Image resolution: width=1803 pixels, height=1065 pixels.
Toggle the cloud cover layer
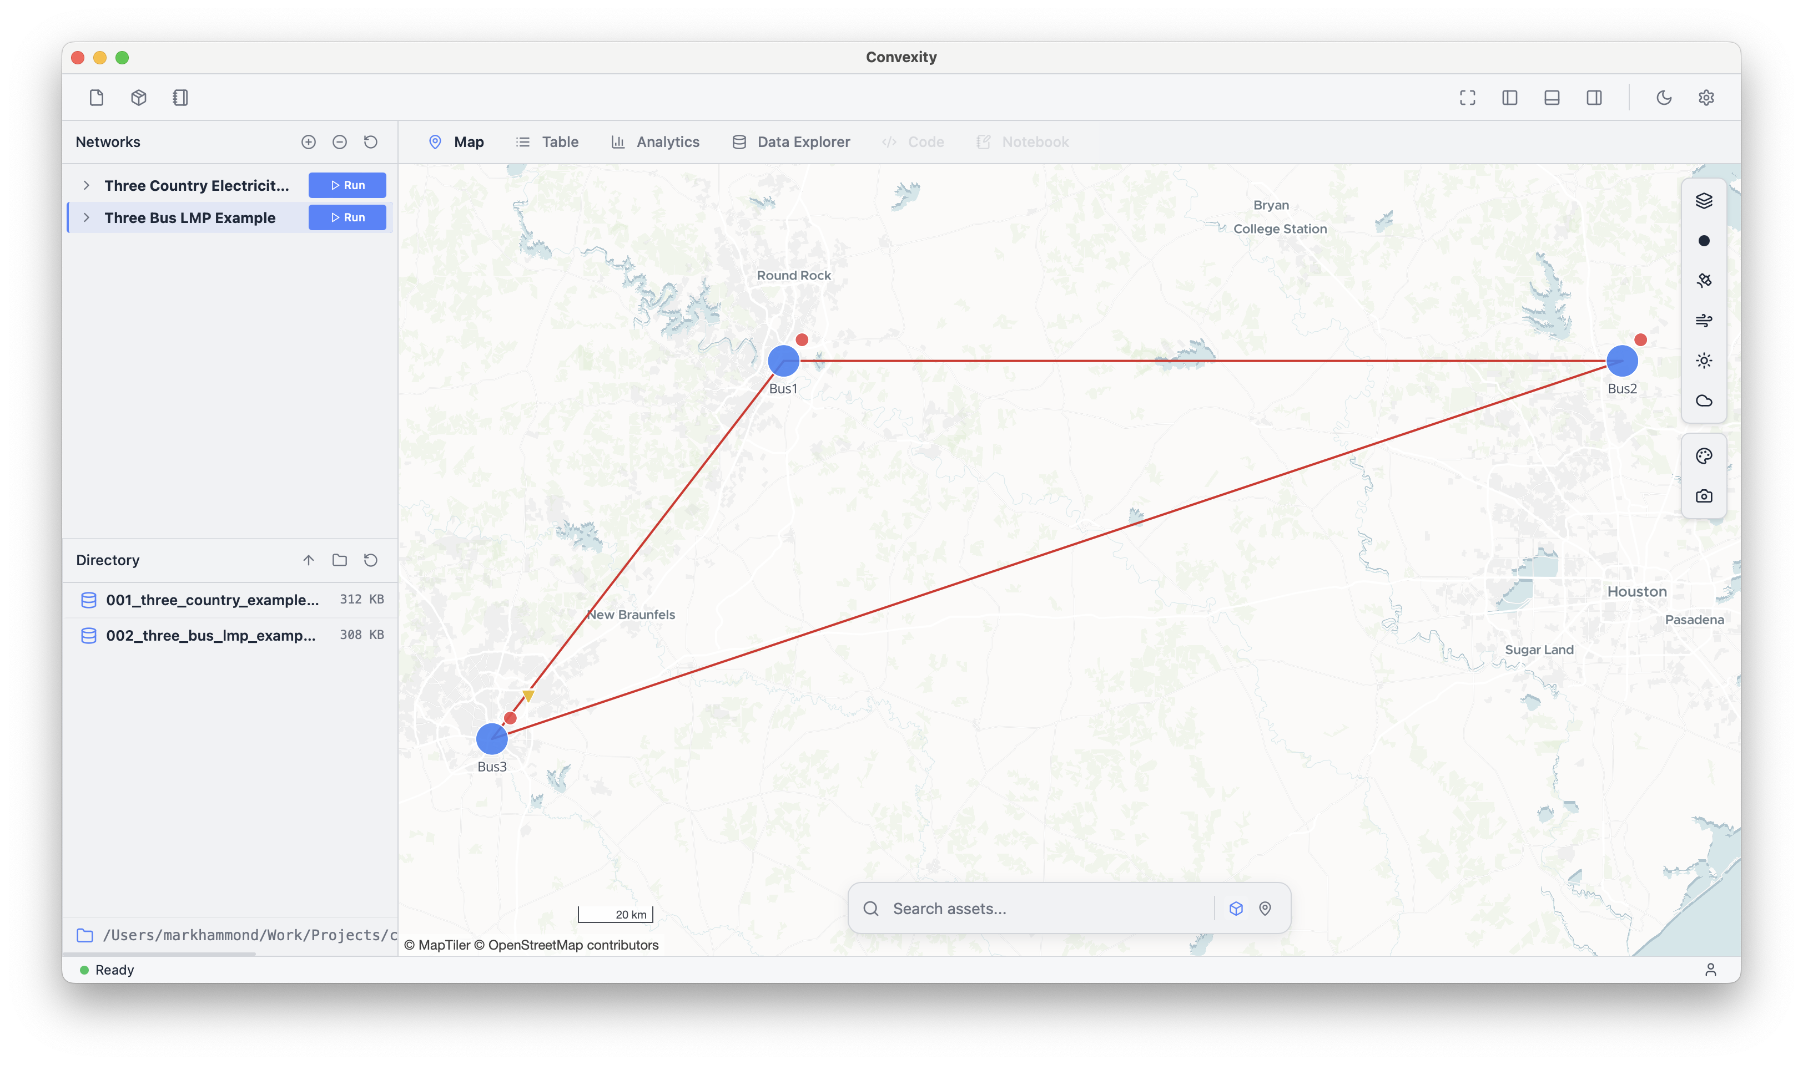(x=1704, y=400)
